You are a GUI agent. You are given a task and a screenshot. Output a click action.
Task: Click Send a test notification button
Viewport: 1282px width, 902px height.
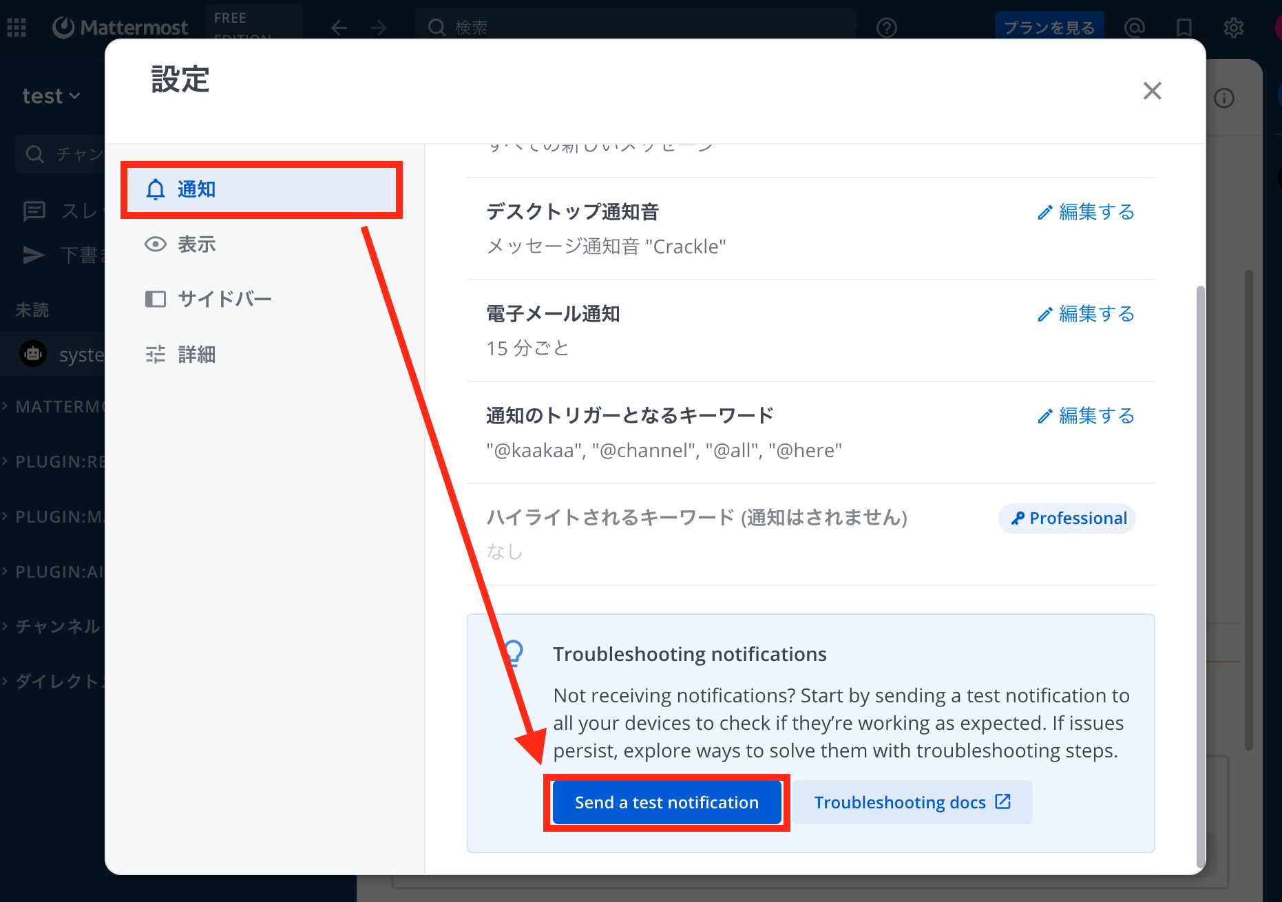666,802
